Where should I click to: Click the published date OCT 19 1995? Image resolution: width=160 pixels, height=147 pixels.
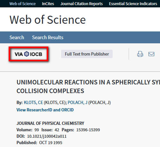pyautogui.click(x=51, y=143)
